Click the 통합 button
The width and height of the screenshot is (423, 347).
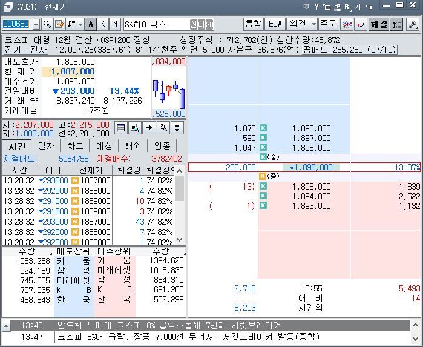pos(253,24)
